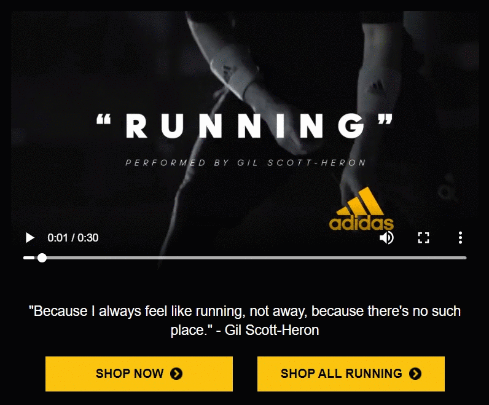Viewport: 489px width, 405px height.
Task: Click the arrow icon in Shop Now
Action: tap(176, 374)
